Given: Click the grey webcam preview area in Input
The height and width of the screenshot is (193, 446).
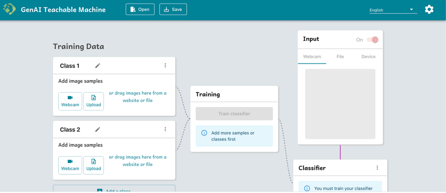Looking at the screenshot, I should [340, 104].
